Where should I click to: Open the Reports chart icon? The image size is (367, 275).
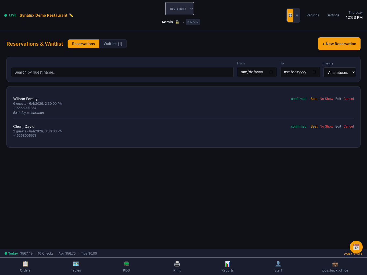(228, 264)
